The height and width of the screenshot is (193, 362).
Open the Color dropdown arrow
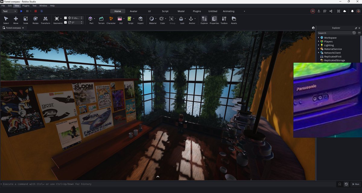coord(166,19)
